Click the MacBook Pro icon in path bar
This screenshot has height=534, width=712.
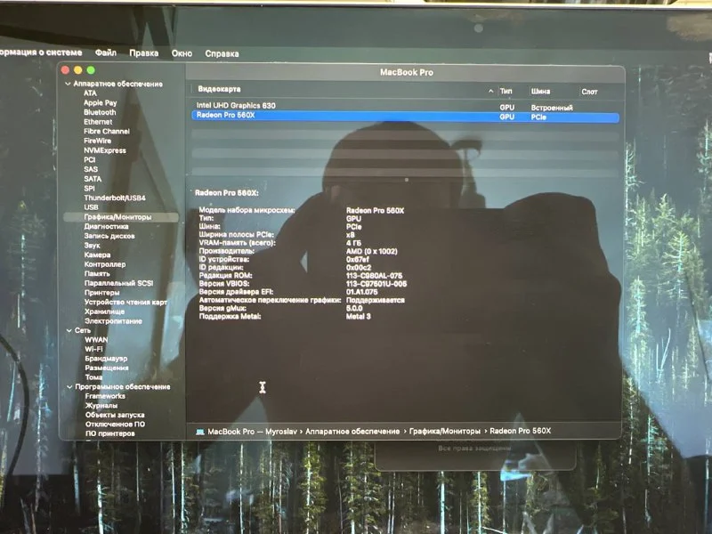point(200,431)
